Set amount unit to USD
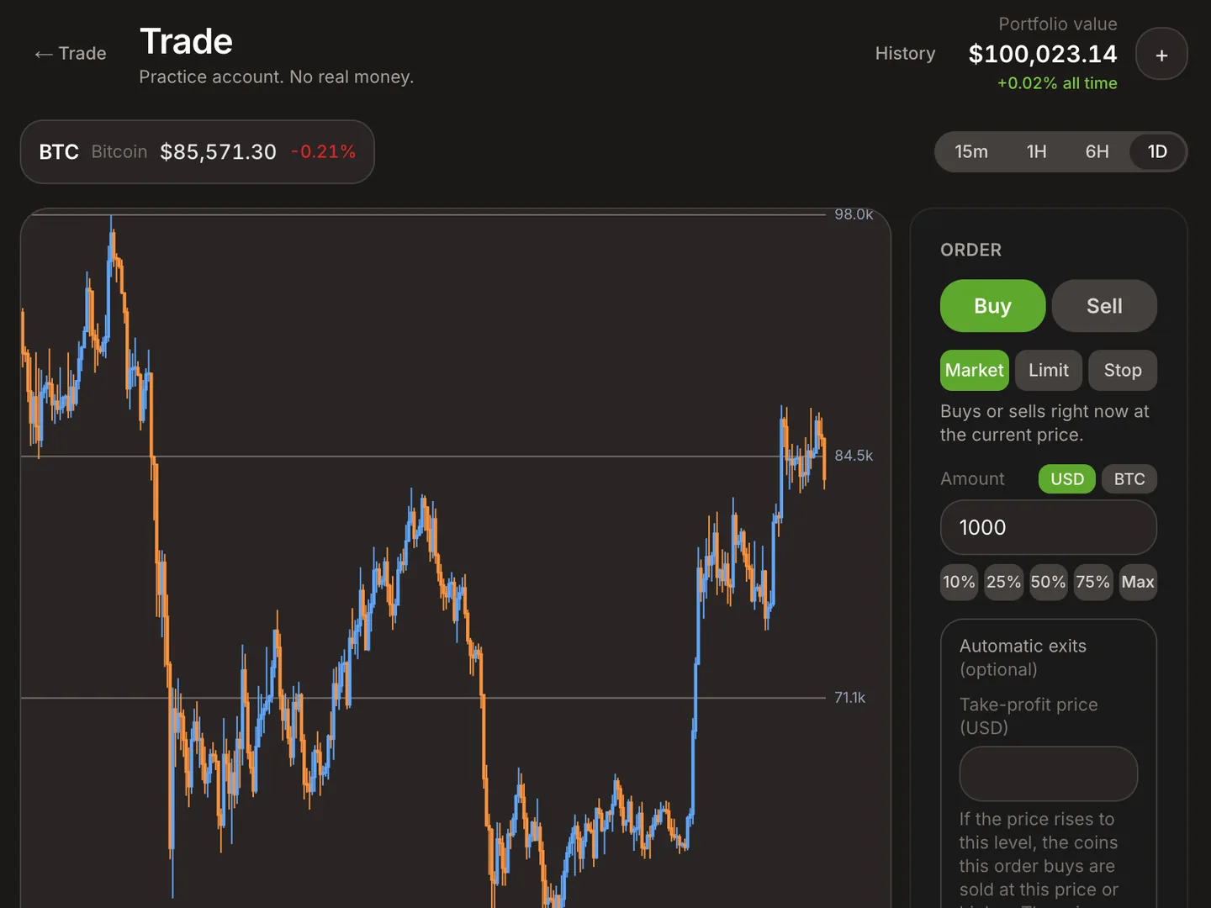The width and height of the screenshot is (1211, 908). pos(1067,479)
